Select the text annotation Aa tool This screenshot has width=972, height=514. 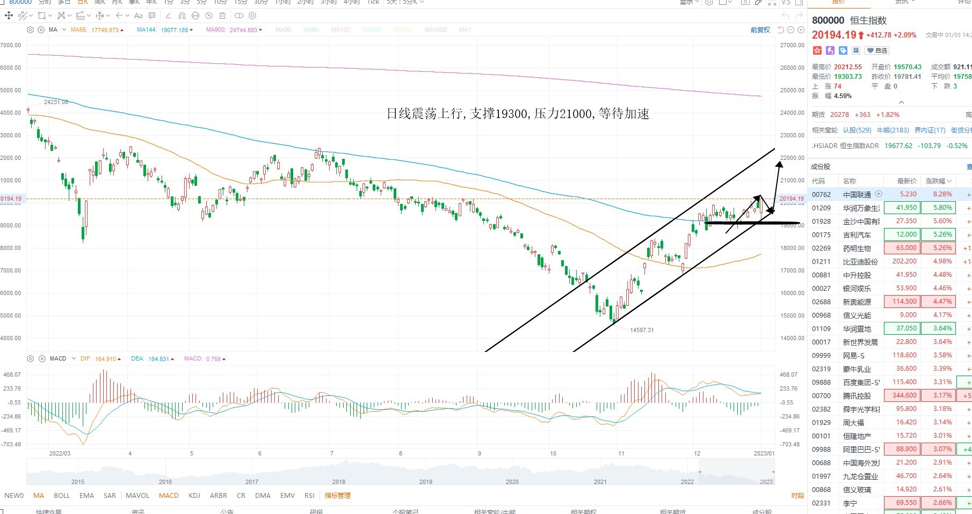coord(139,16)
